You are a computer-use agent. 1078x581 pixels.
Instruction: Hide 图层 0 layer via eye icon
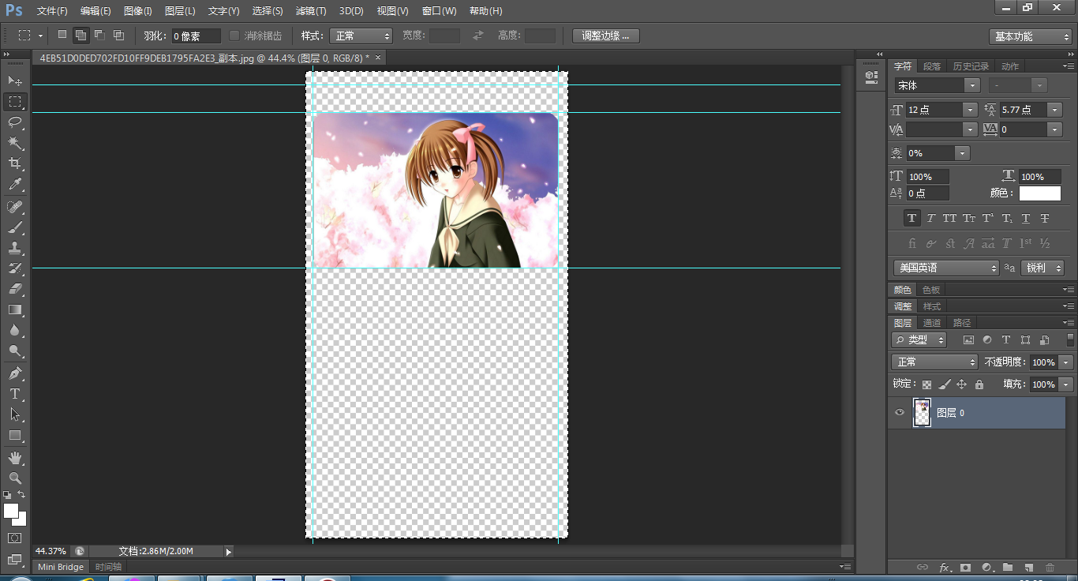click(x=900, y=413)
